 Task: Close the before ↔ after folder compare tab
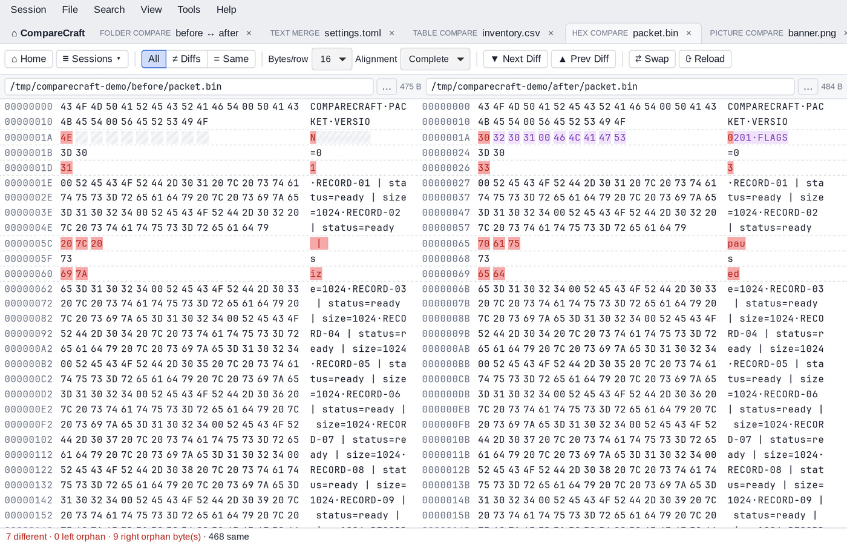coord(249,33)
